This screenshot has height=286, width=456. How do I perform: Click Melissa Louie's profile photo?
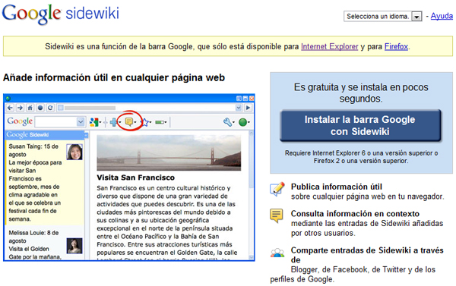pos(74,246)
